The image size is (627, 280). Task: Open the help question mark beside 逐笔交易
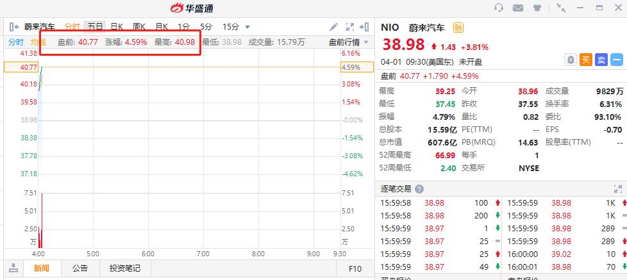tap(419, 189)
